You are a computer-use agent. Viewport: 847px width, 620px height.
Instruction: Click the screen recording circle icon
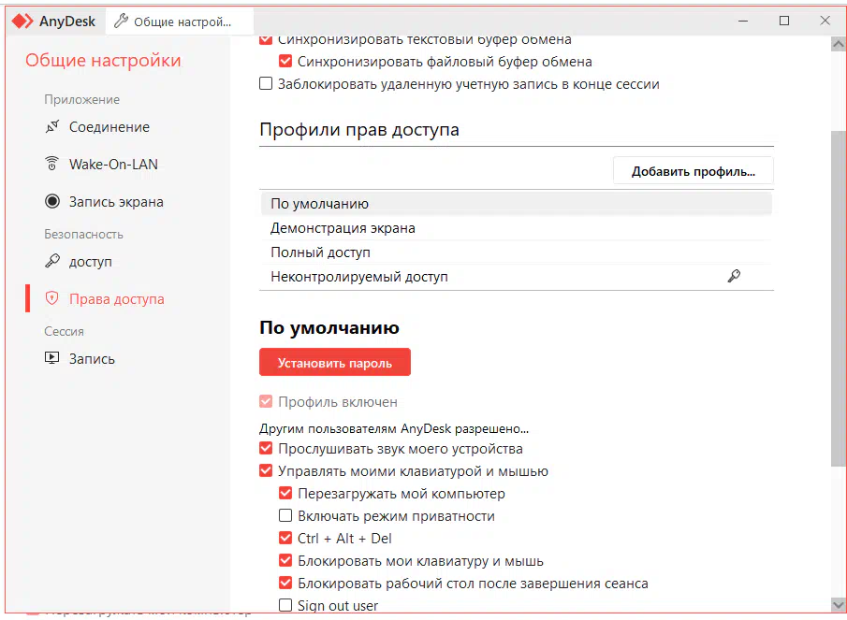click(x=51, y=201)
